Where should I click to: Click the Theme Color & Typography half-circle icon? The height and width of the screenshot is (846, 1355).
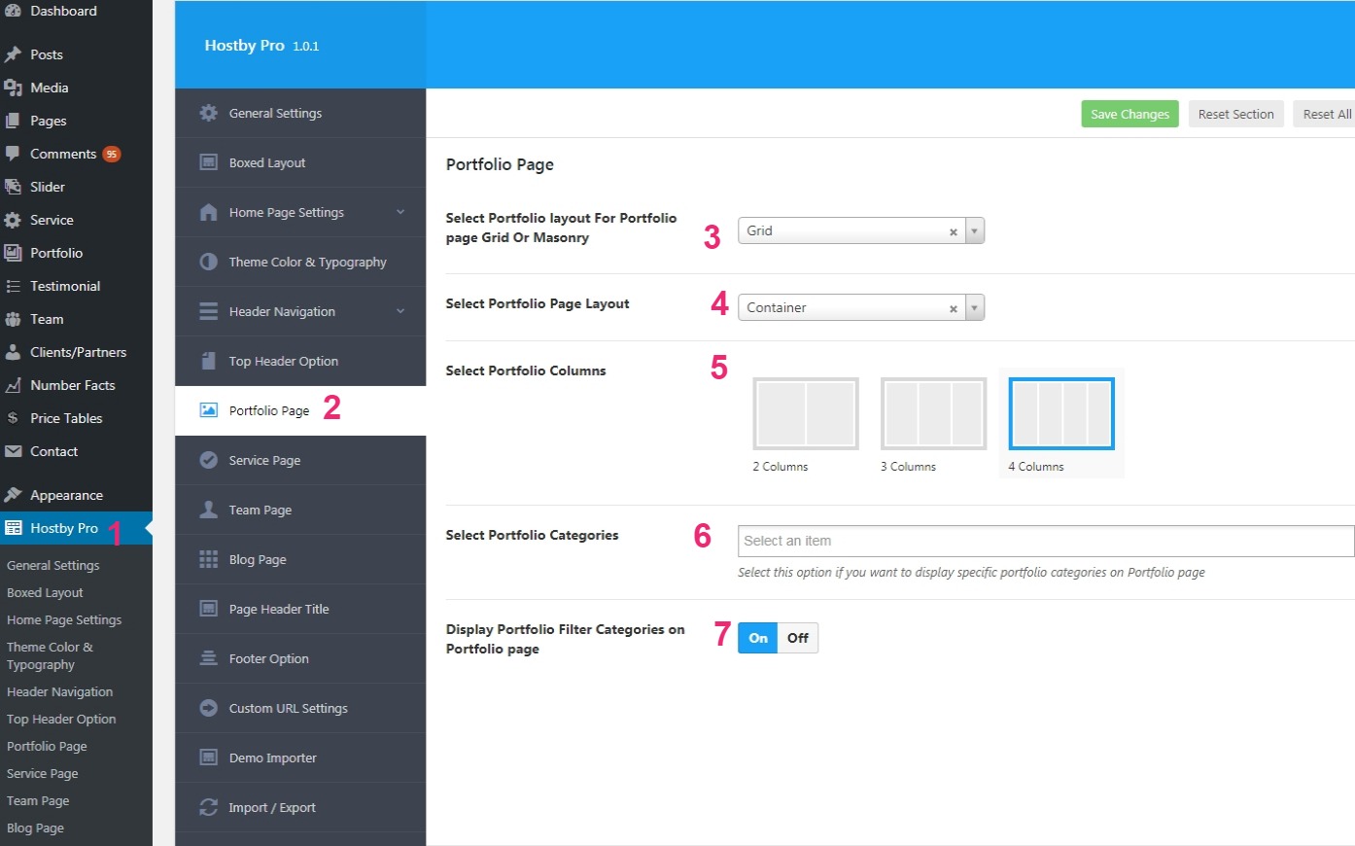[x=208, y=262]
